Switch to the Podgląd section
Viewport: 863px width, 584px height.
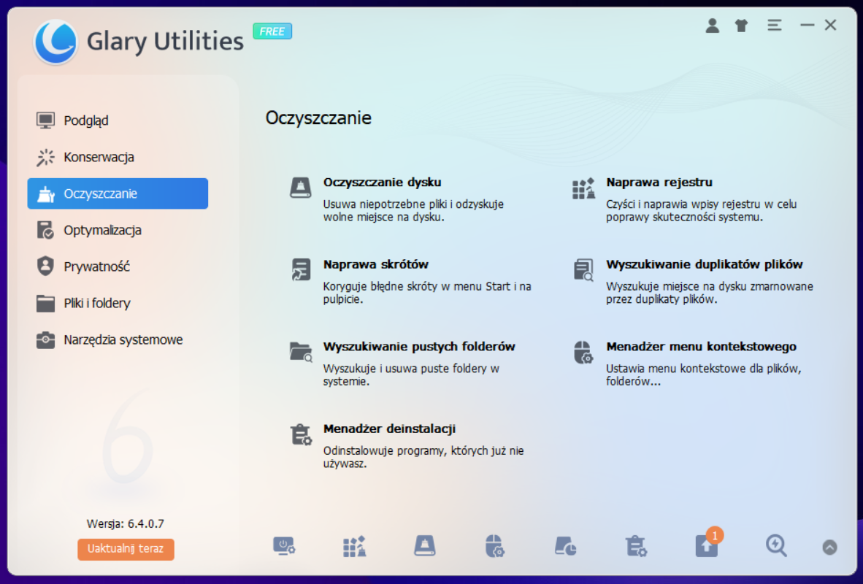point(86,120)
